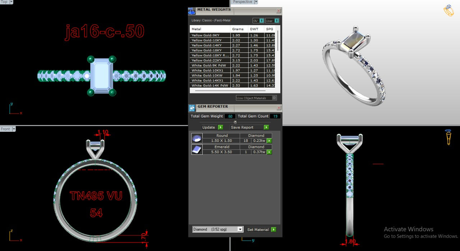Click the Emerald diamond gem thumbnail
460x251 pixels.
pyautogui.click(x=197, y=149)
